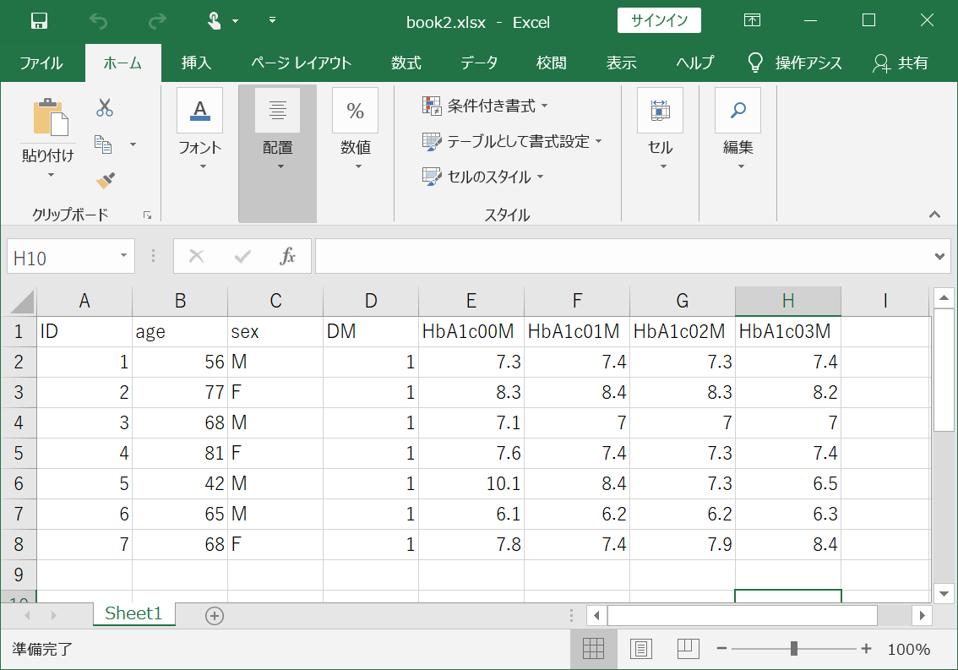Click the Save icon in title bar
The image size is (958, 670).
pos(39,21)
